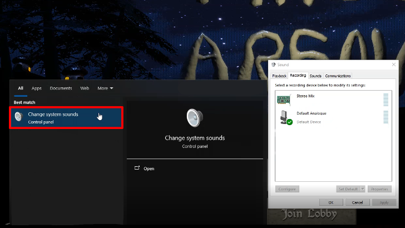The width and height of the screenshot is (405, 228).
Task: Select the Stereo Mix sound card icon
Action: coord(284,100)
